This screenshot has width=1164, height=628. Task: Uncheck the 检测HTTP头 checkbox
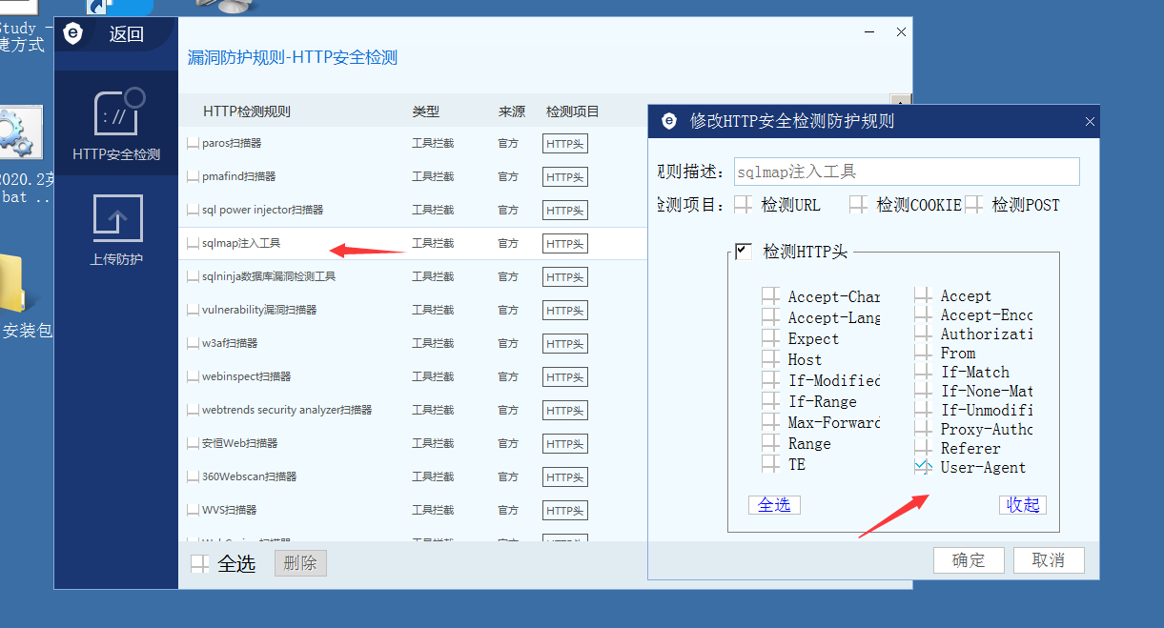click(744, 252)
